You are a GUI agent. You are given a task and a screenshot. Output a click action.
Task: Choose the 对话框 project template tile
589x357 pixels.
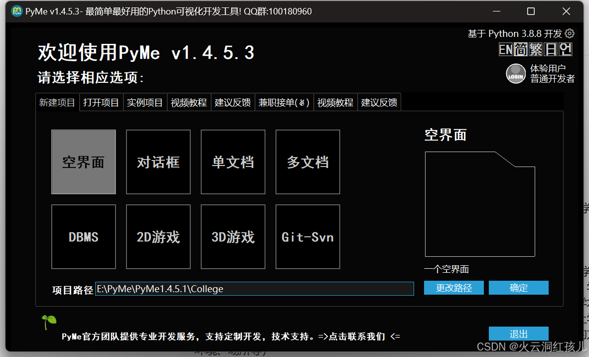tap(158, 162)
